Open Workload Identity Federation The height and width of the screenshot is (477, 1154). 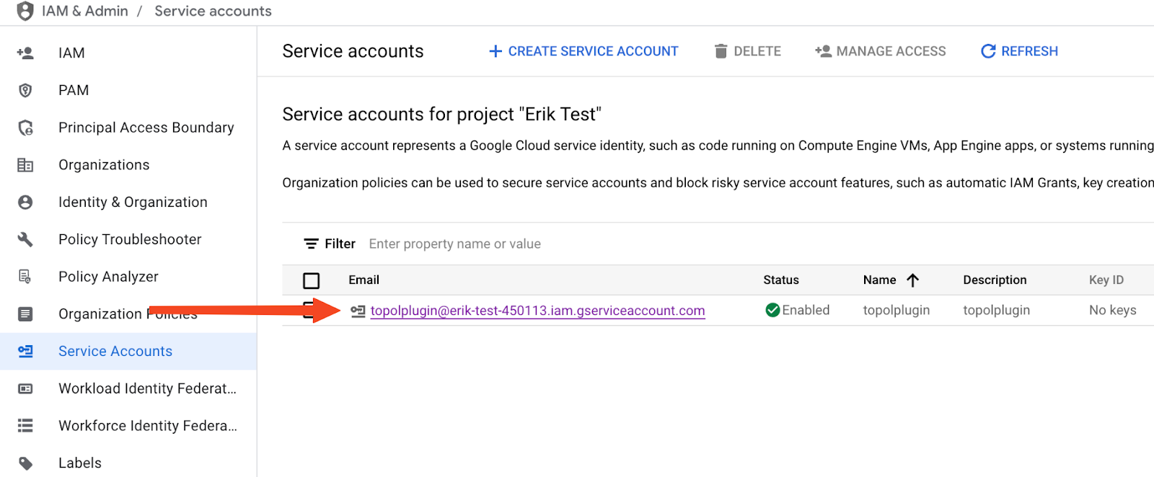(x=147, y=388)
